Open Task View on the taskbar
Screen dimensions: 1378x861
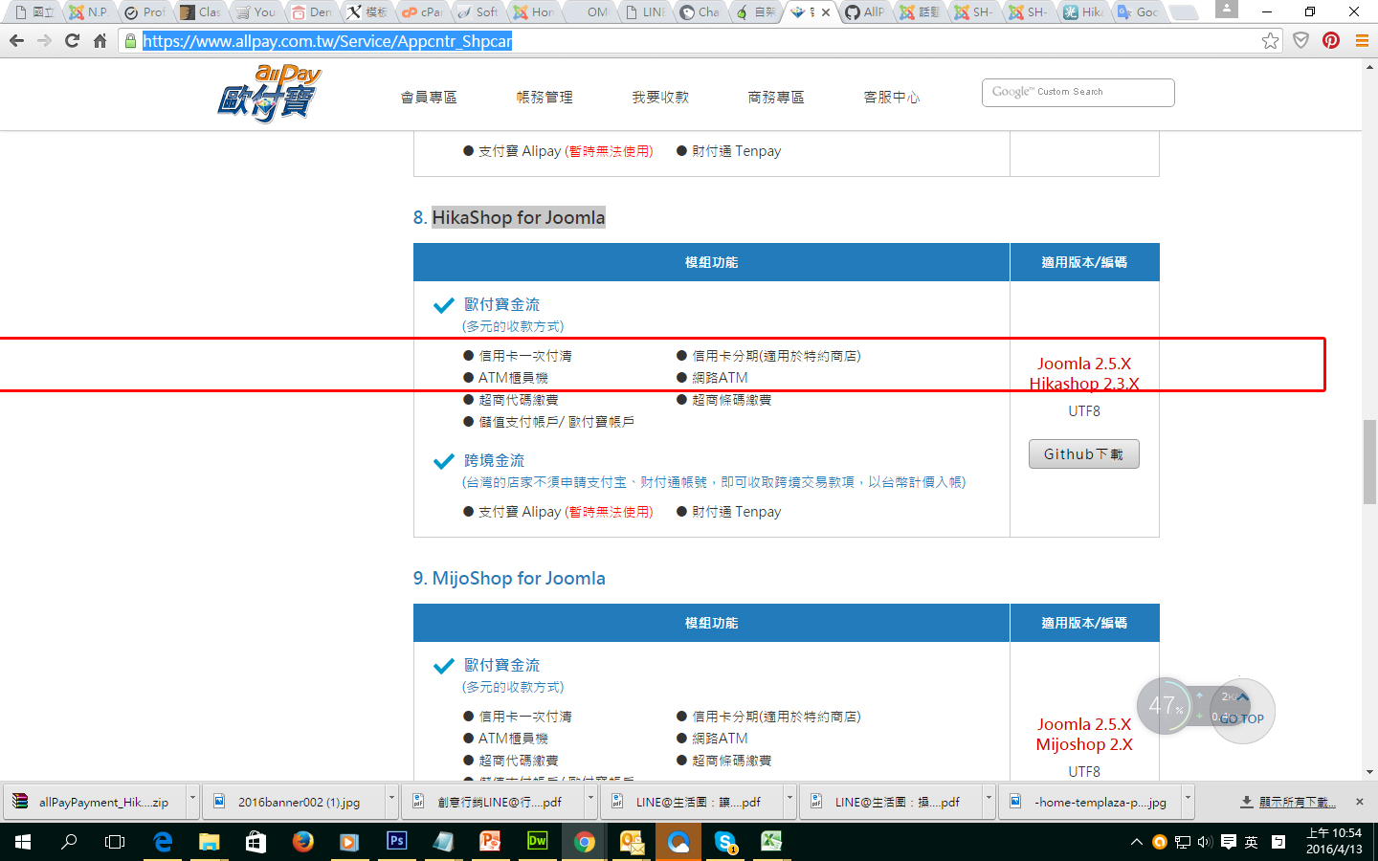115,842
